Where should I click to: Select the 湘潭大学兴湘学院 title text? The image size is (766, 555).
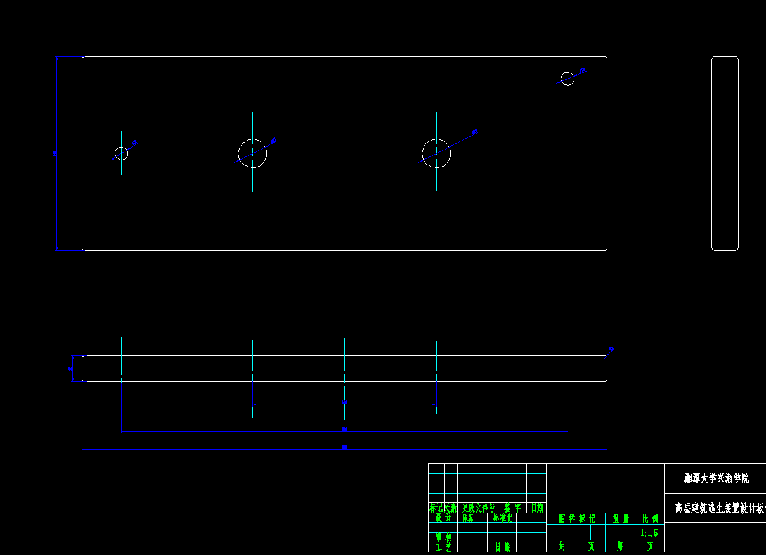pyautogui.click(x=716, y=478)
